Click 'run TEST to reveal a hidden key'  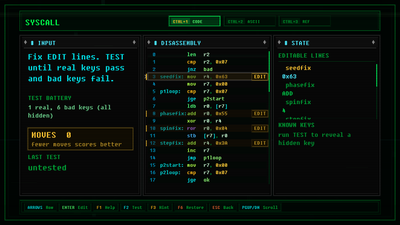314,139
